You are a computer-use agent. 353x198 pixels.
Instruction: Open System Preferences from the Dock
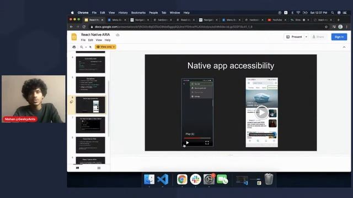[209, 179]
